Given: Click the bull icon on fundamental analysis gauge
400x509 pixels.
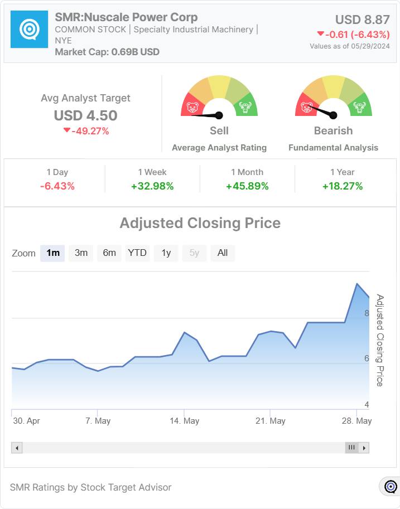Looking at the screenshot, I should coord(359,106).
